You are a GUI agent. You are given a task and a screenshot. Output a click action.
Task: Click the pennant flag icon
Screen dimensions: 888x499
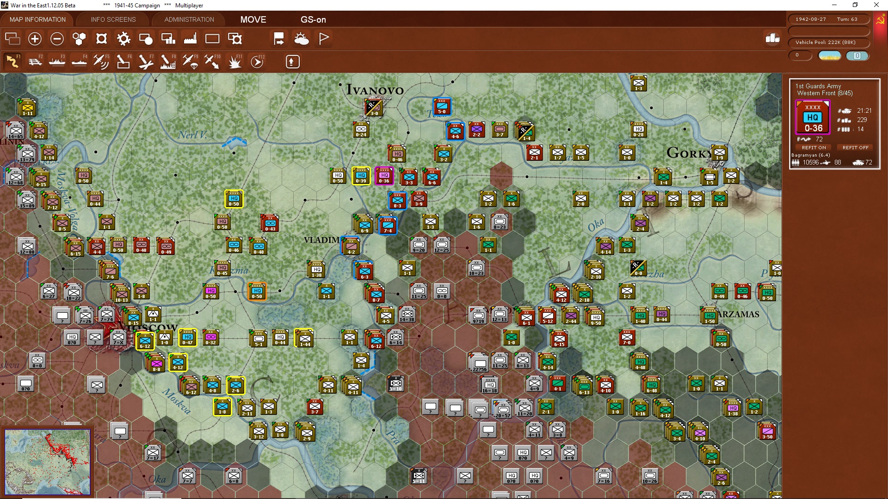coord(324,39)
